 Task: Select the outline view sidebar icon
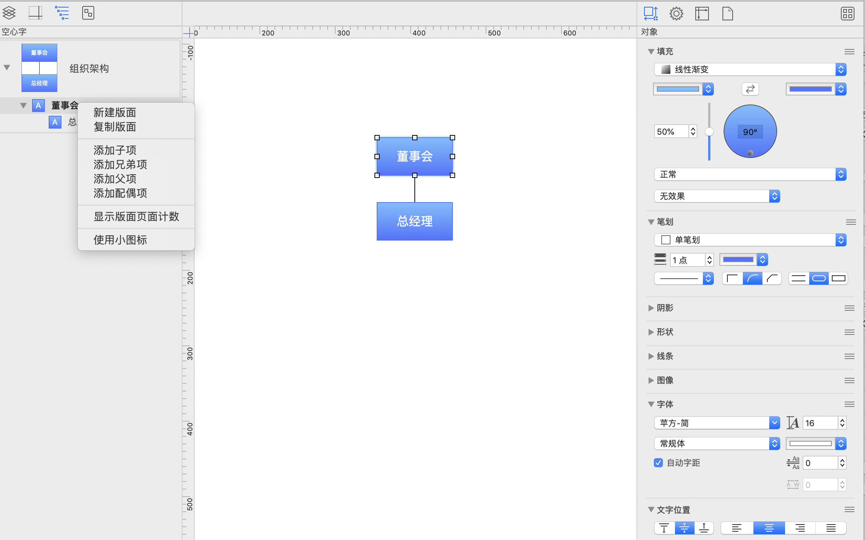[x=62, y=13]
